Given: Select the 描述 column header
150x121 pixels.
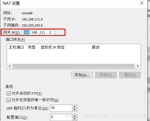Looking at the screenshot, I should pos(115,47).
